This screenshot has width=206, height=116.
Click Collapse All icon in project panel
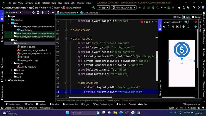pyautogui.click(x=42, y=12)
